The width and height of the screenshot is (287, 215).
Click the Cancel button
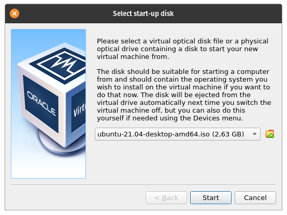(x=255, y=197)
